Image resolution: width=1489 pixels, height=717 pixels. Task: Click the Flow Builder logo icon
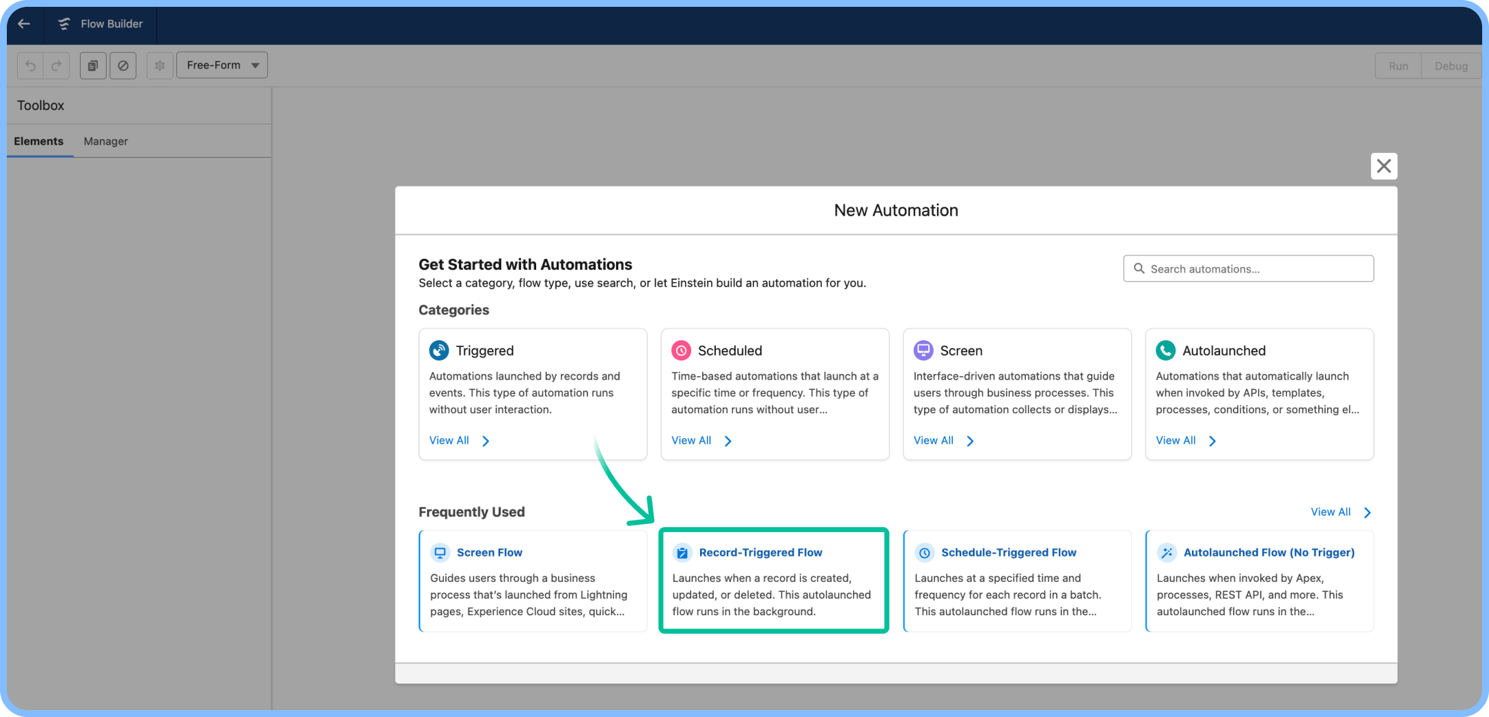pyautogui.click(x=64, y=24)
